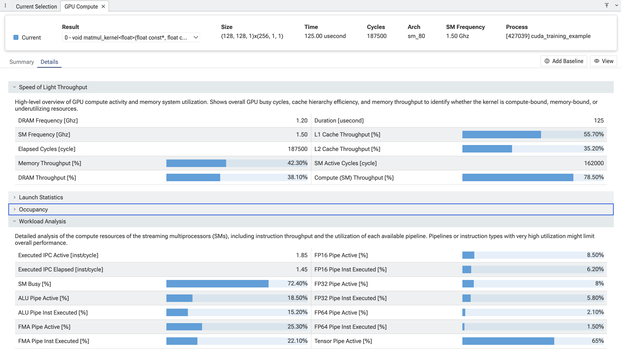Click the sm_80 Arch value

coord(416,36)
